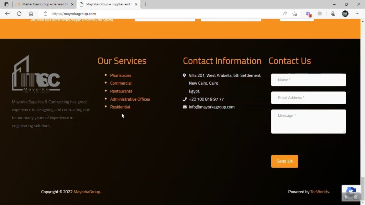Click the Our Services heading

coord(122,61)
